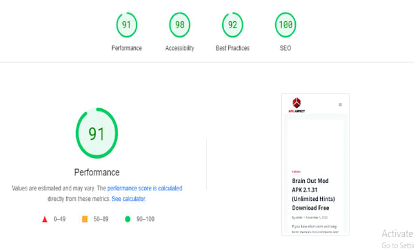Click the 'SEO' label under the gauge
This screenshot has height=250, width=414.
(286, 48)
